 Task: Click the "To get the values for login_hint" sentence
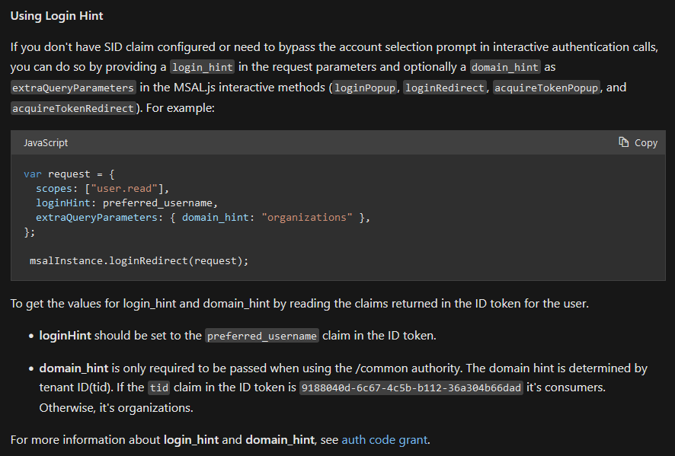point(299,304)
